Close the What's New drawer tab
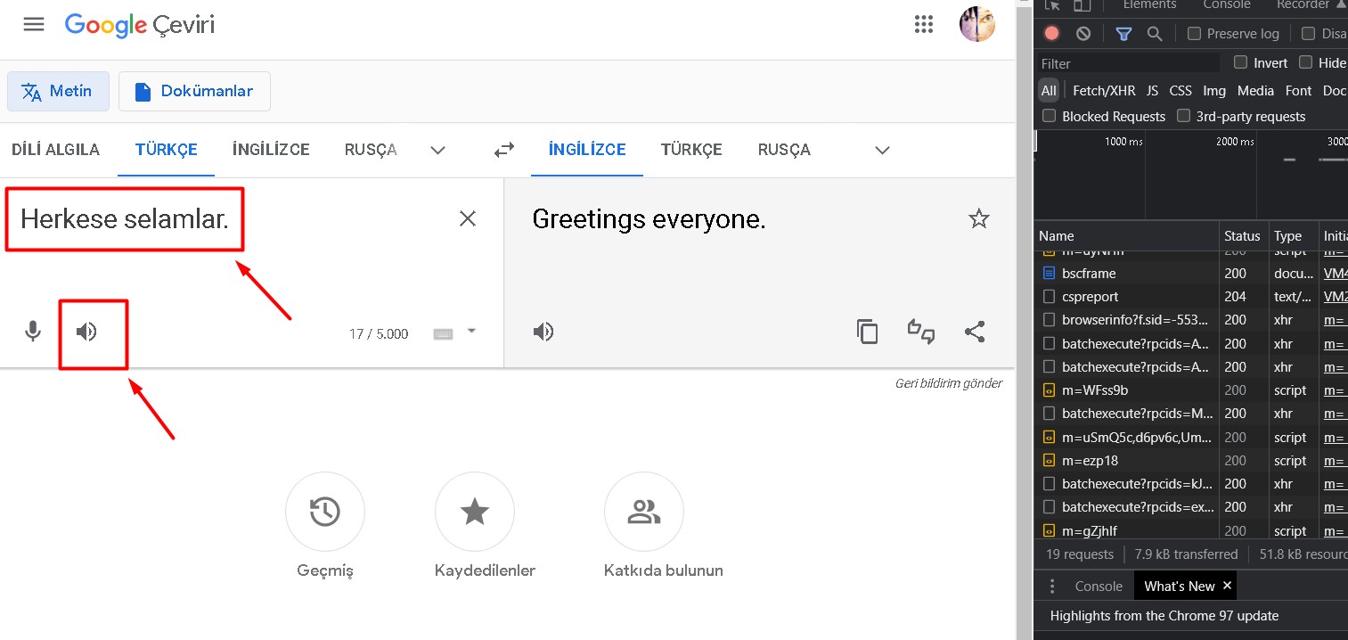Viewport: 1348px width, 640px height. [x=1227, y=586]
